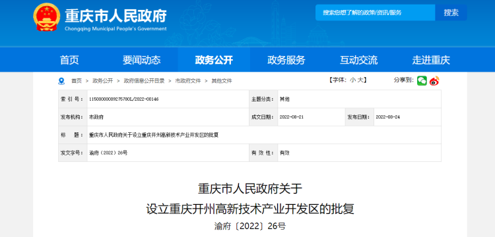Click the Chongqing Municipal People's Government subtitle

[x=115, y=29]
